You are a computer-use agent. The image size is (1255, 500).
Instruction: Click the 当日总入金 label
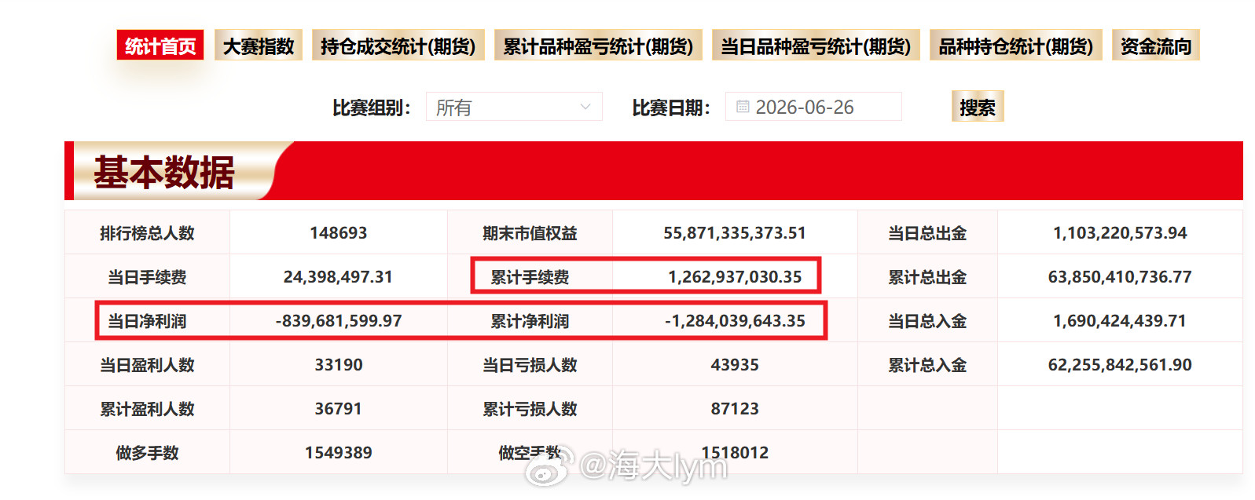[x=927, y=321]
